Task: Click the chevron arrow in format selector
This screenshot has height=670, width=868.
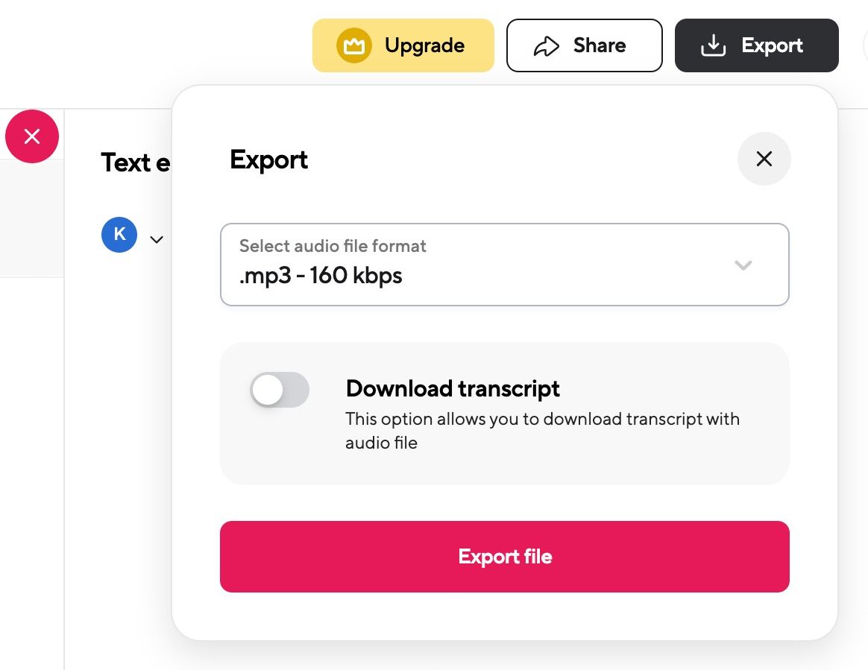Action: pyautogui.click(x=743, y=265)
